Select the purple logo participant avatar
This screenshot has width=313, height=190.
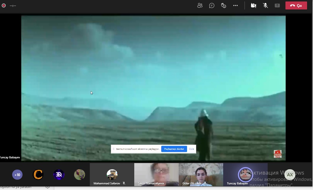(59, 175)
